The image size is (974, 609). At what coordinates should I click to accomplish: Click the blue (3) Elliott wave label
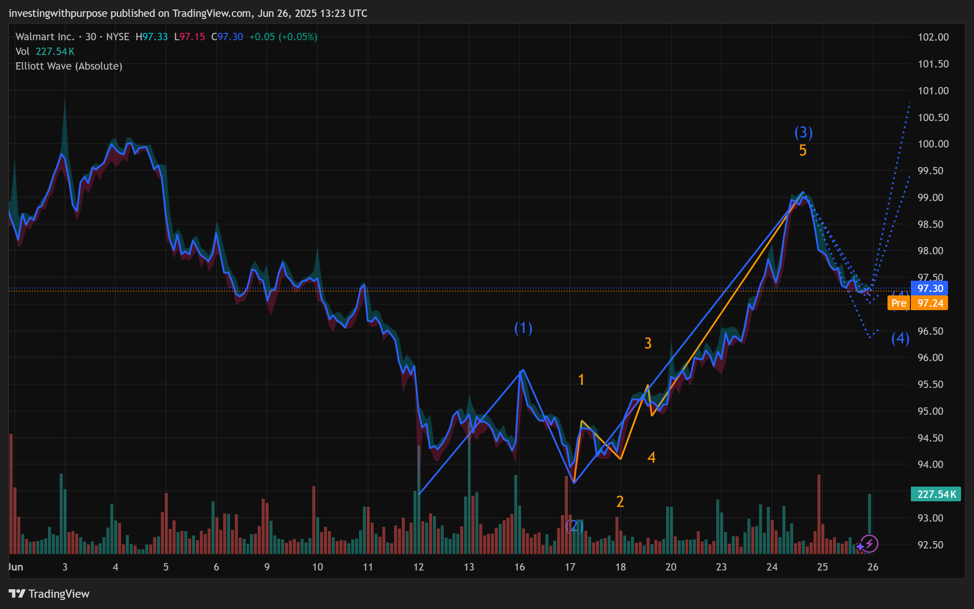click(x=803, y=132)
